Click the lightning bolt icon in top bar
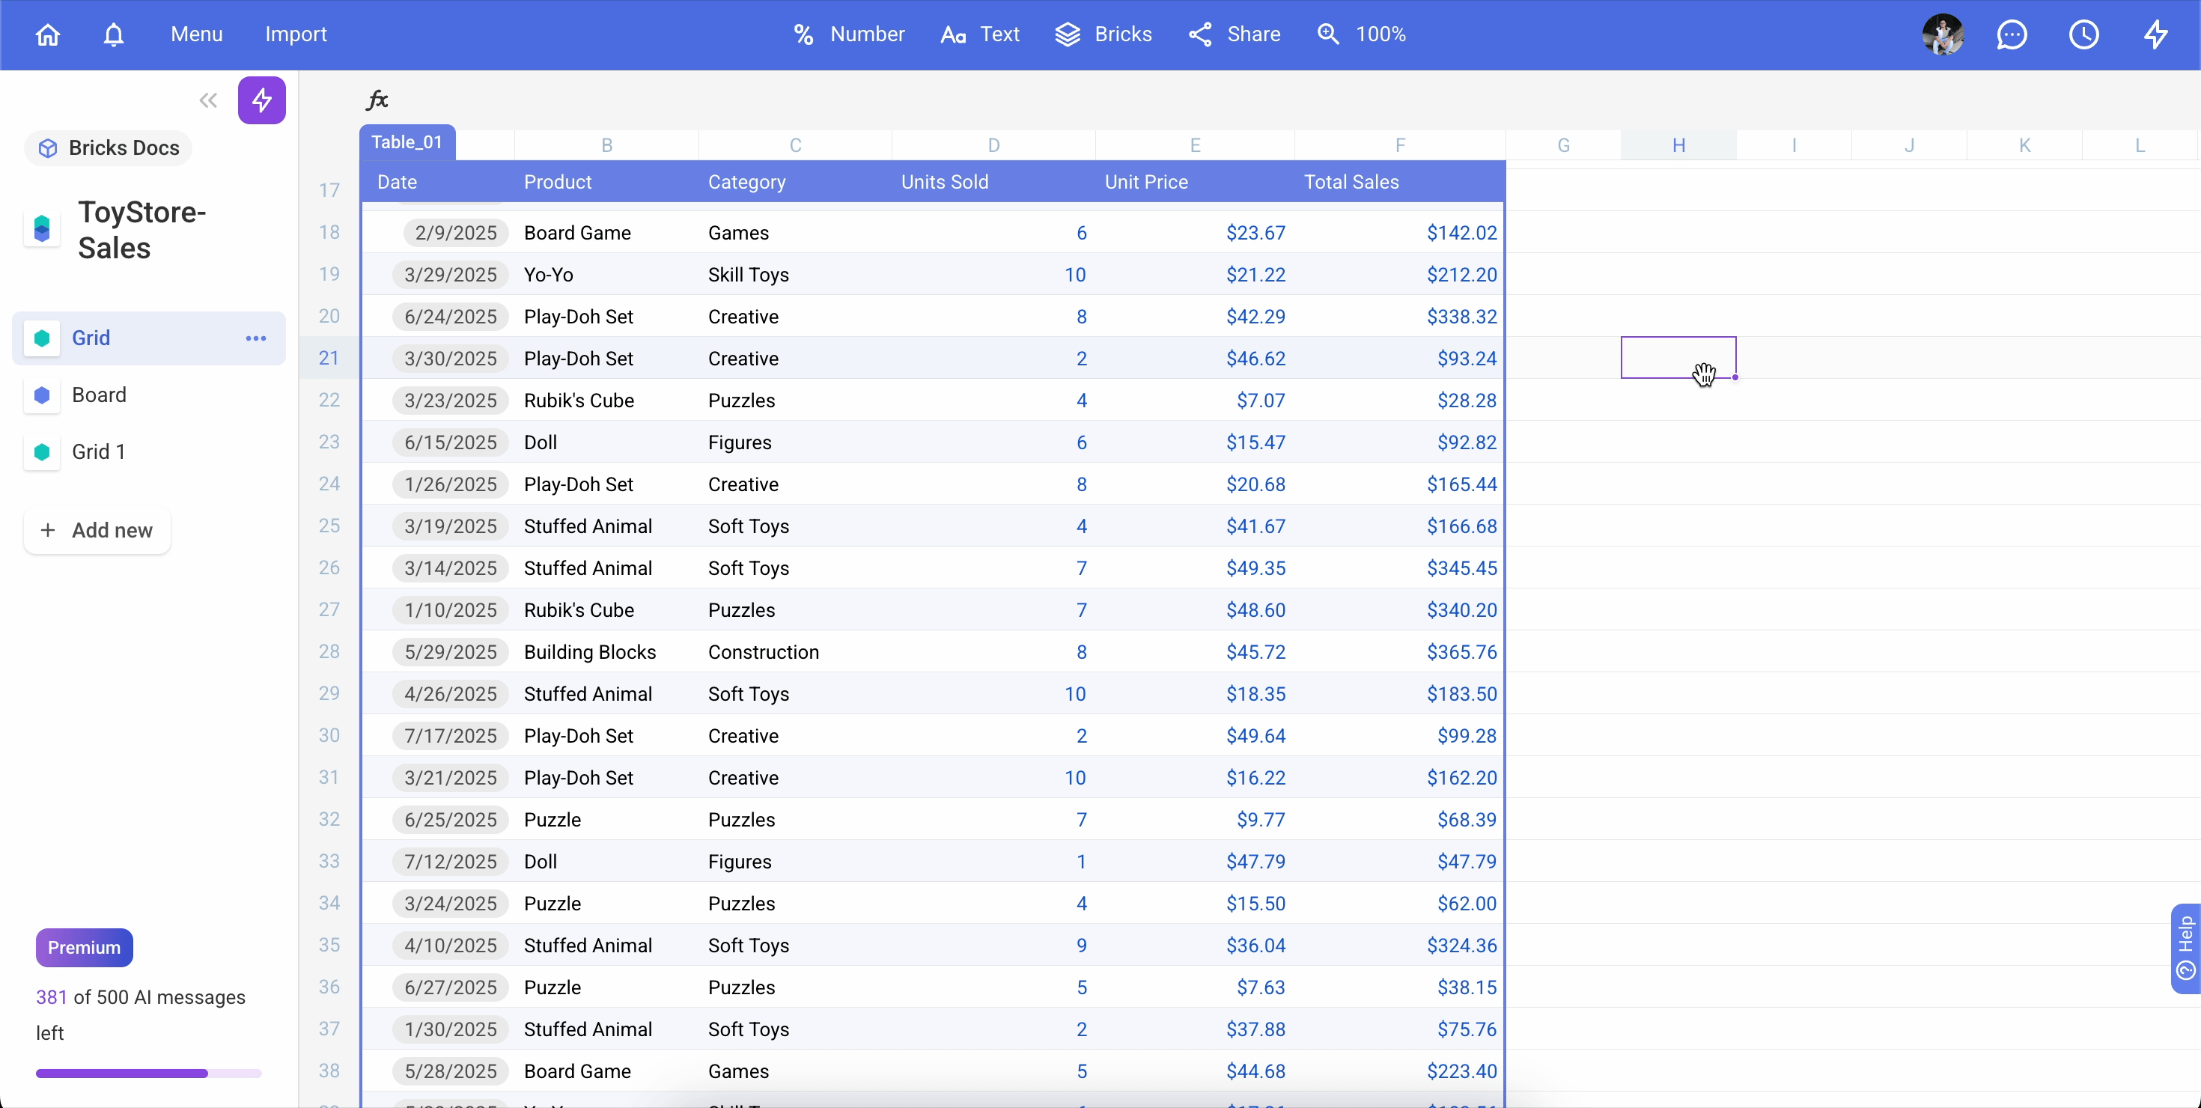 click(x=2156, y=34)
